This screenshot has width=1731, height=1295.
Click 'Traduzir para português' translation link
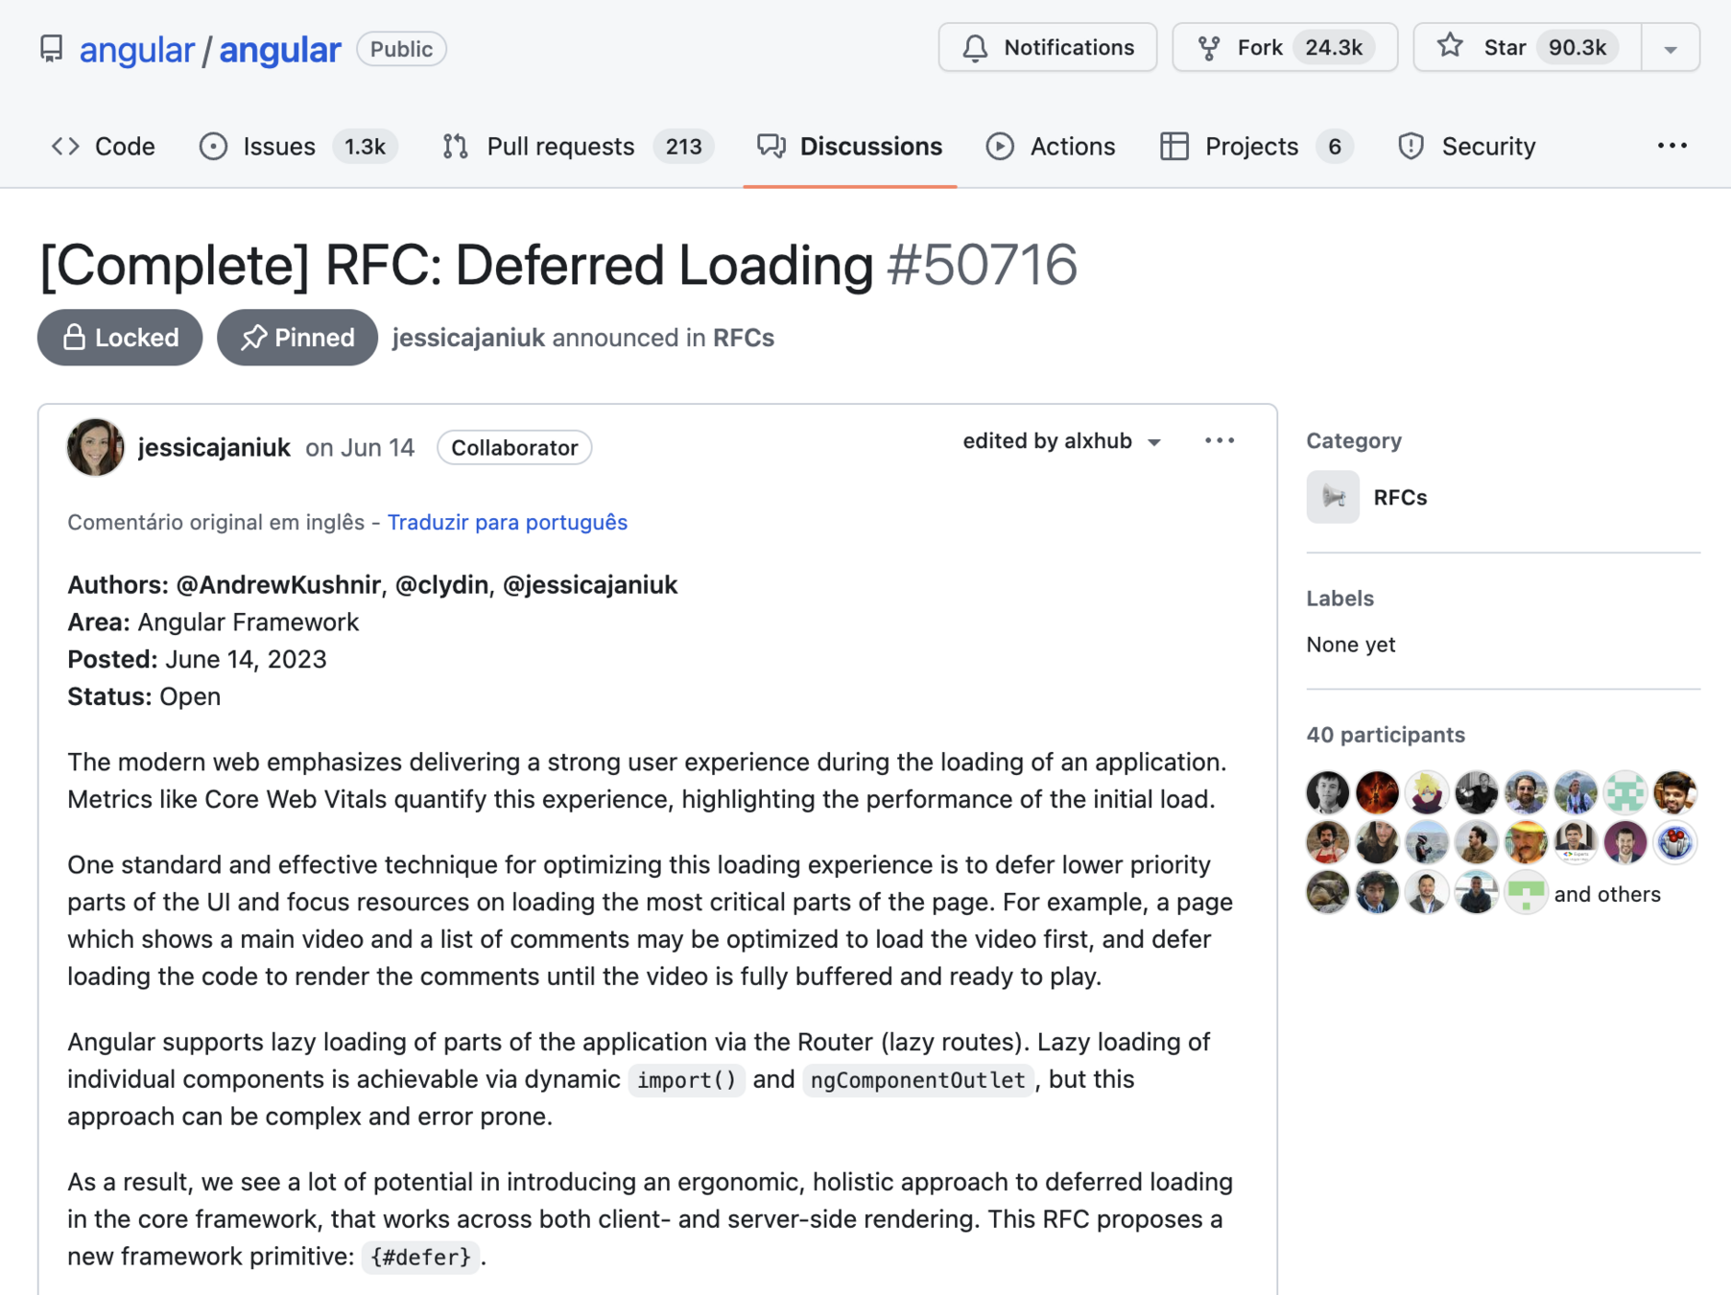tap(508, 522)
